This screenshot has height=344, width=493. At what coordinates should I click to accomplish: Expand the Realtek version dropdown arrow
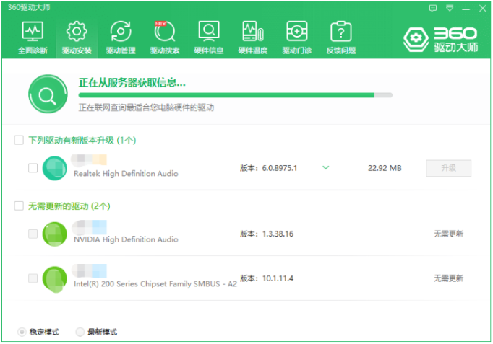[325, 168]
